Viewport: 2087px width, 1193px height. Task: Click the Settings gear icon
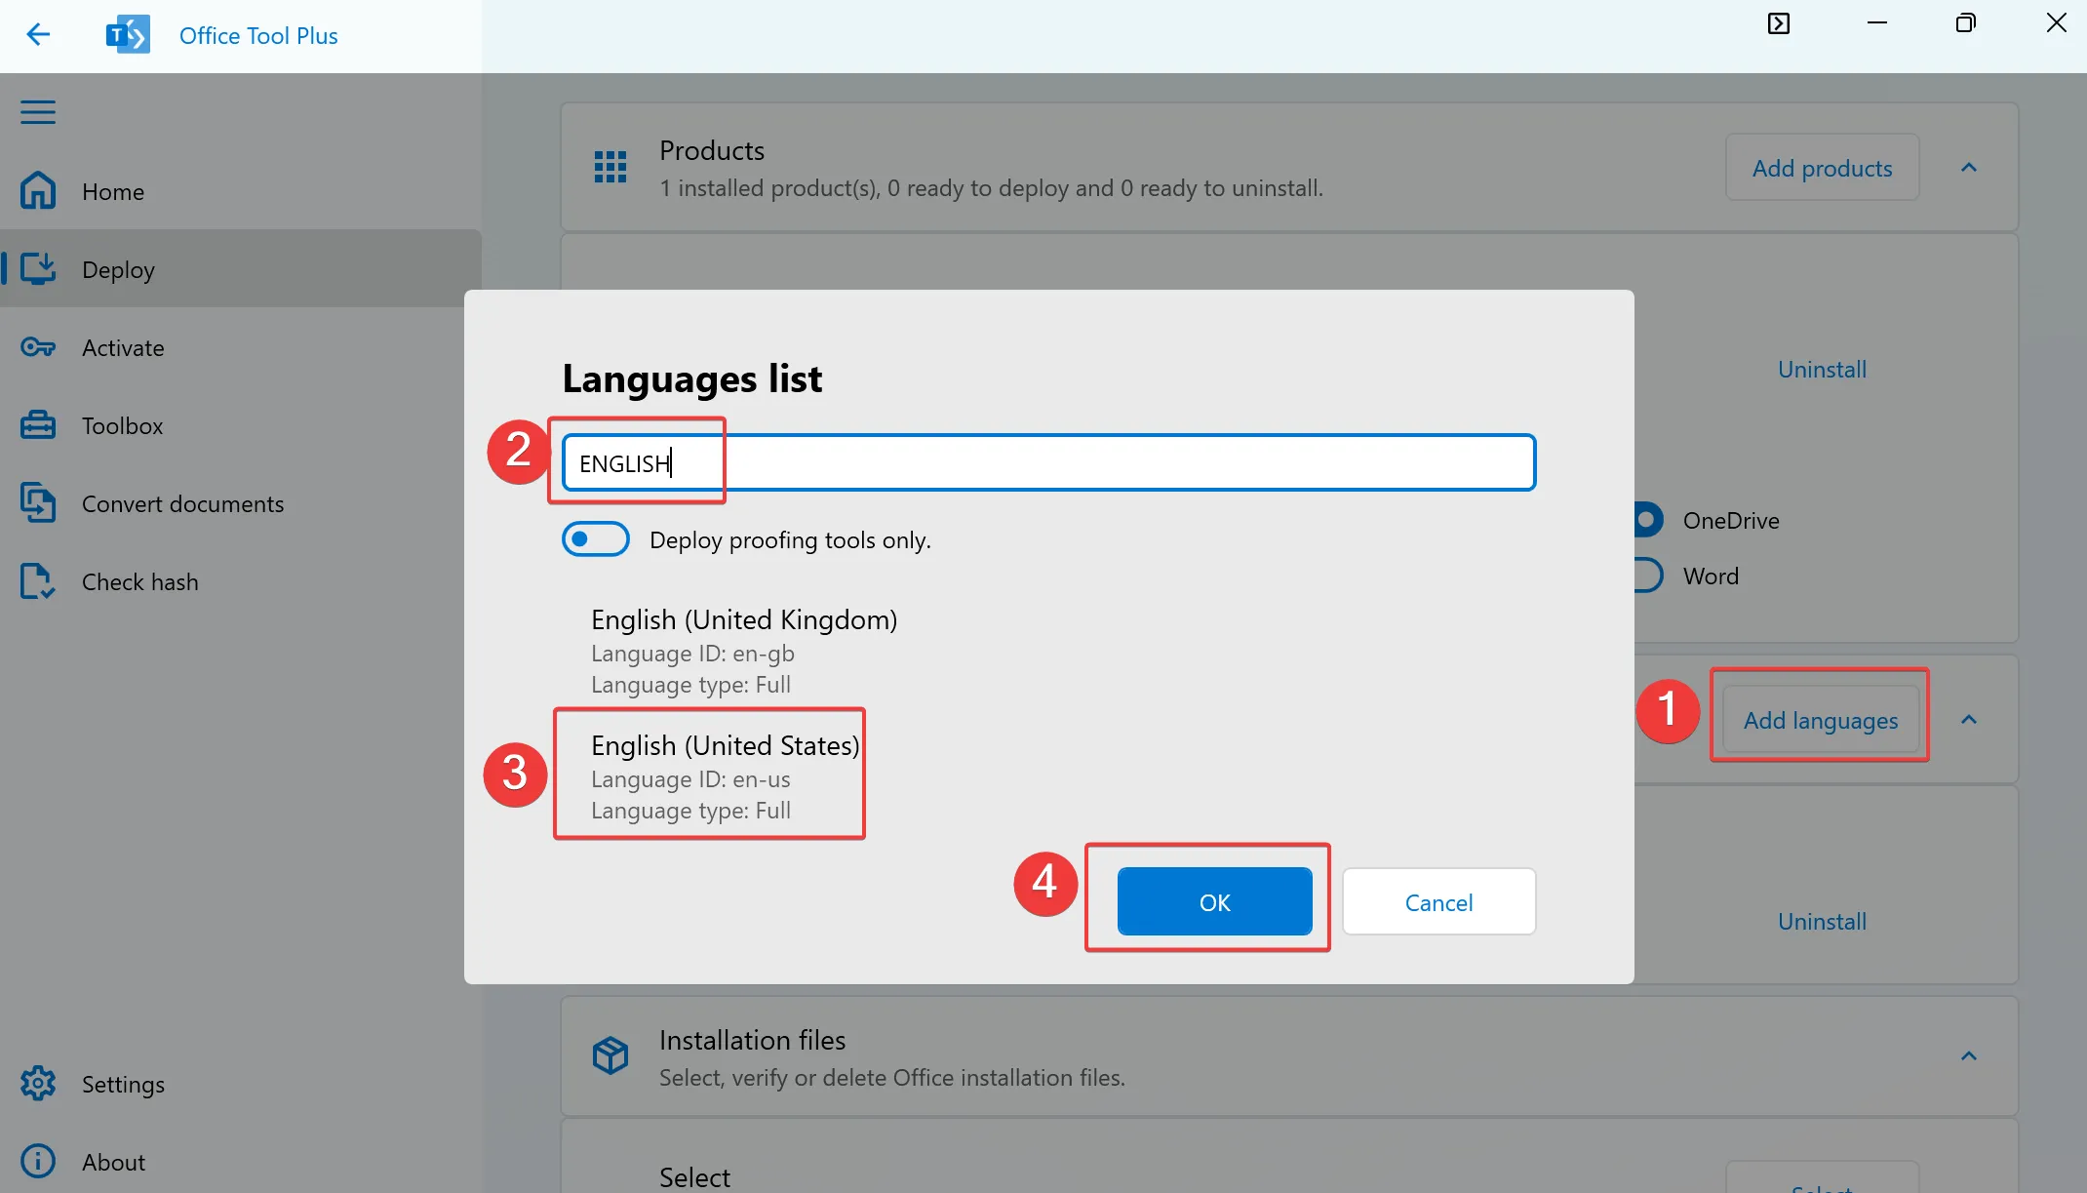37,1084
